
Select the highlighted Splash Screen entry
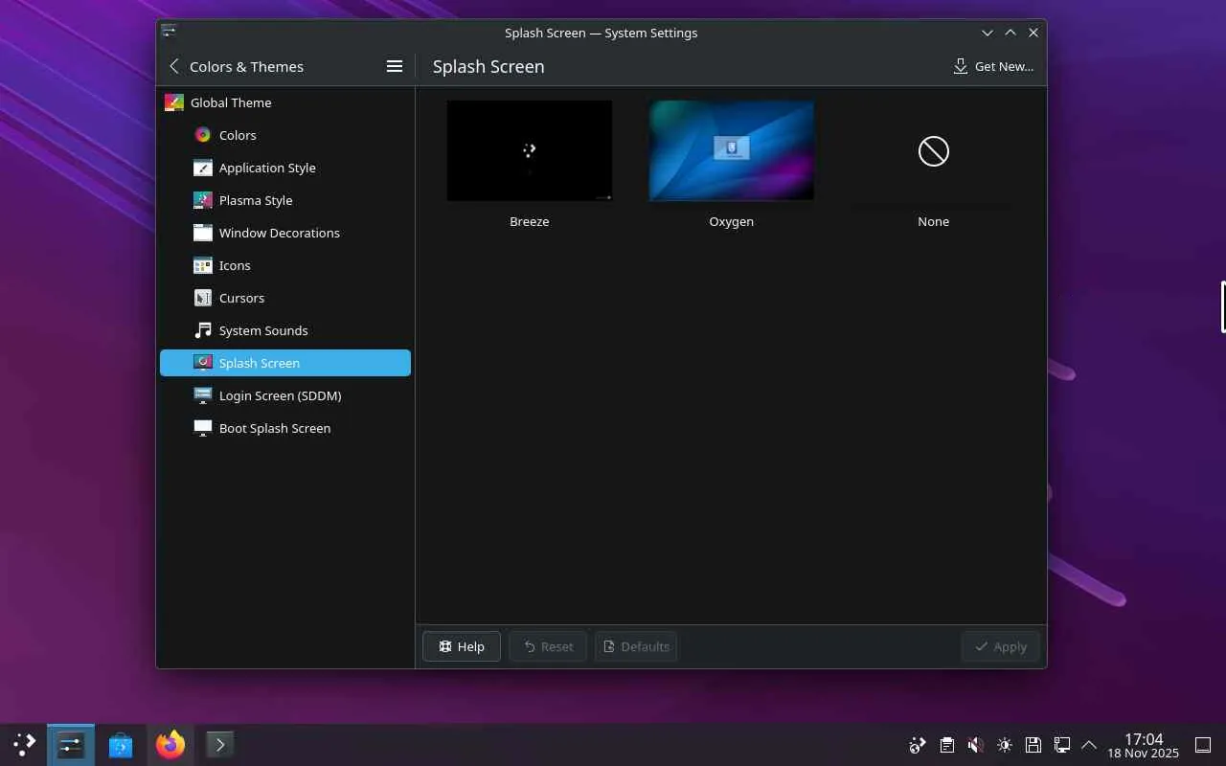point(285,363)
